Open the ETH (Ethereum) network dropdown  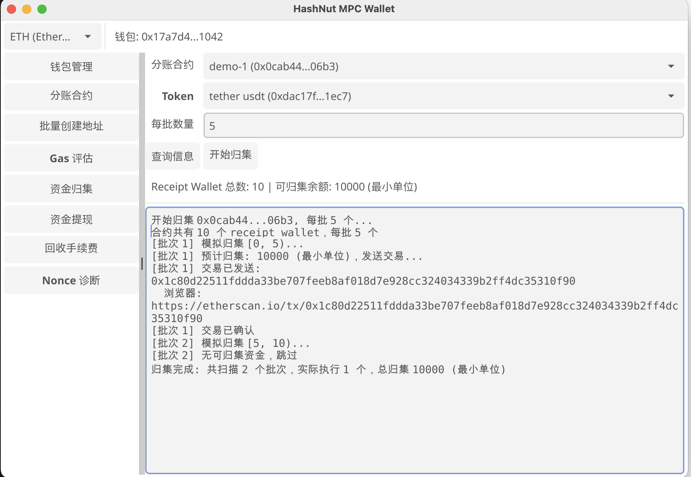click(x=53, y=37)
